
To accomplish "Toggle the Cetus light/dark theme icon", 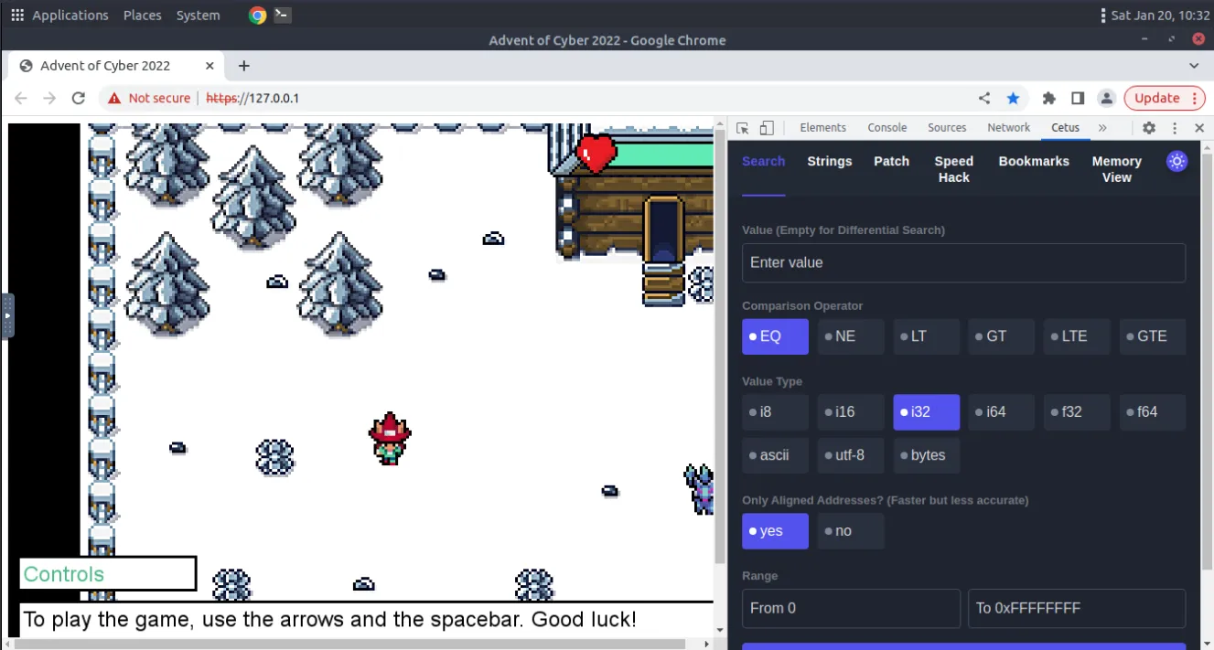I will [x=1176, y=162].
